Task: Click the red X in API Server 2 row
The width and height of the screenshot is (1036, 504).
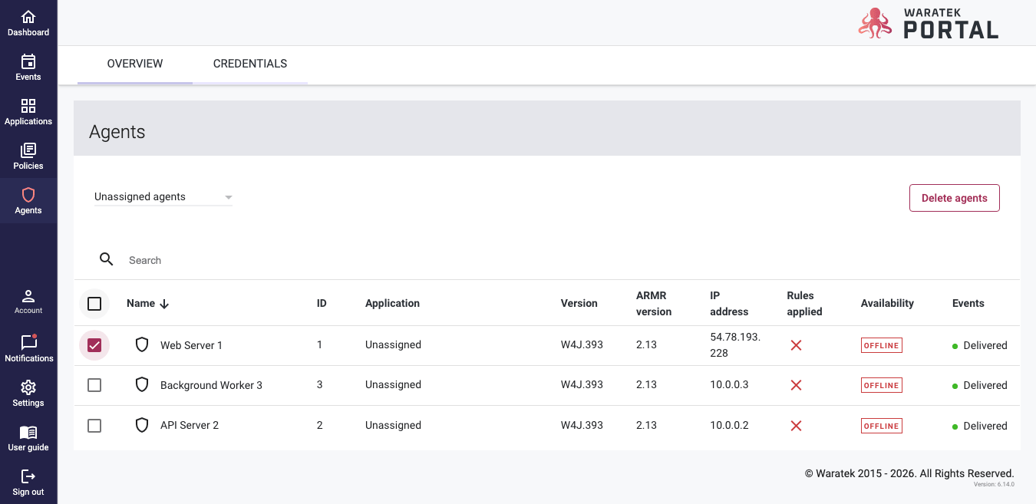Action: [796, 426]
